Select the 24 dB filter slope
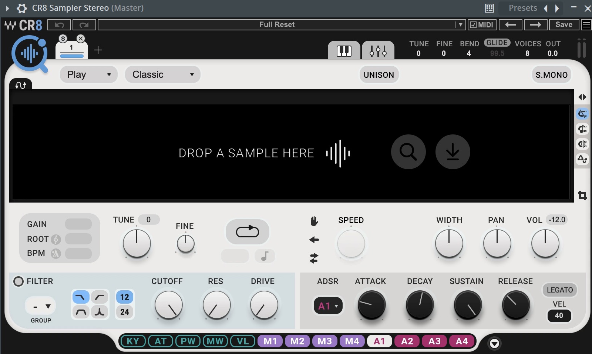 coord(125,312)
